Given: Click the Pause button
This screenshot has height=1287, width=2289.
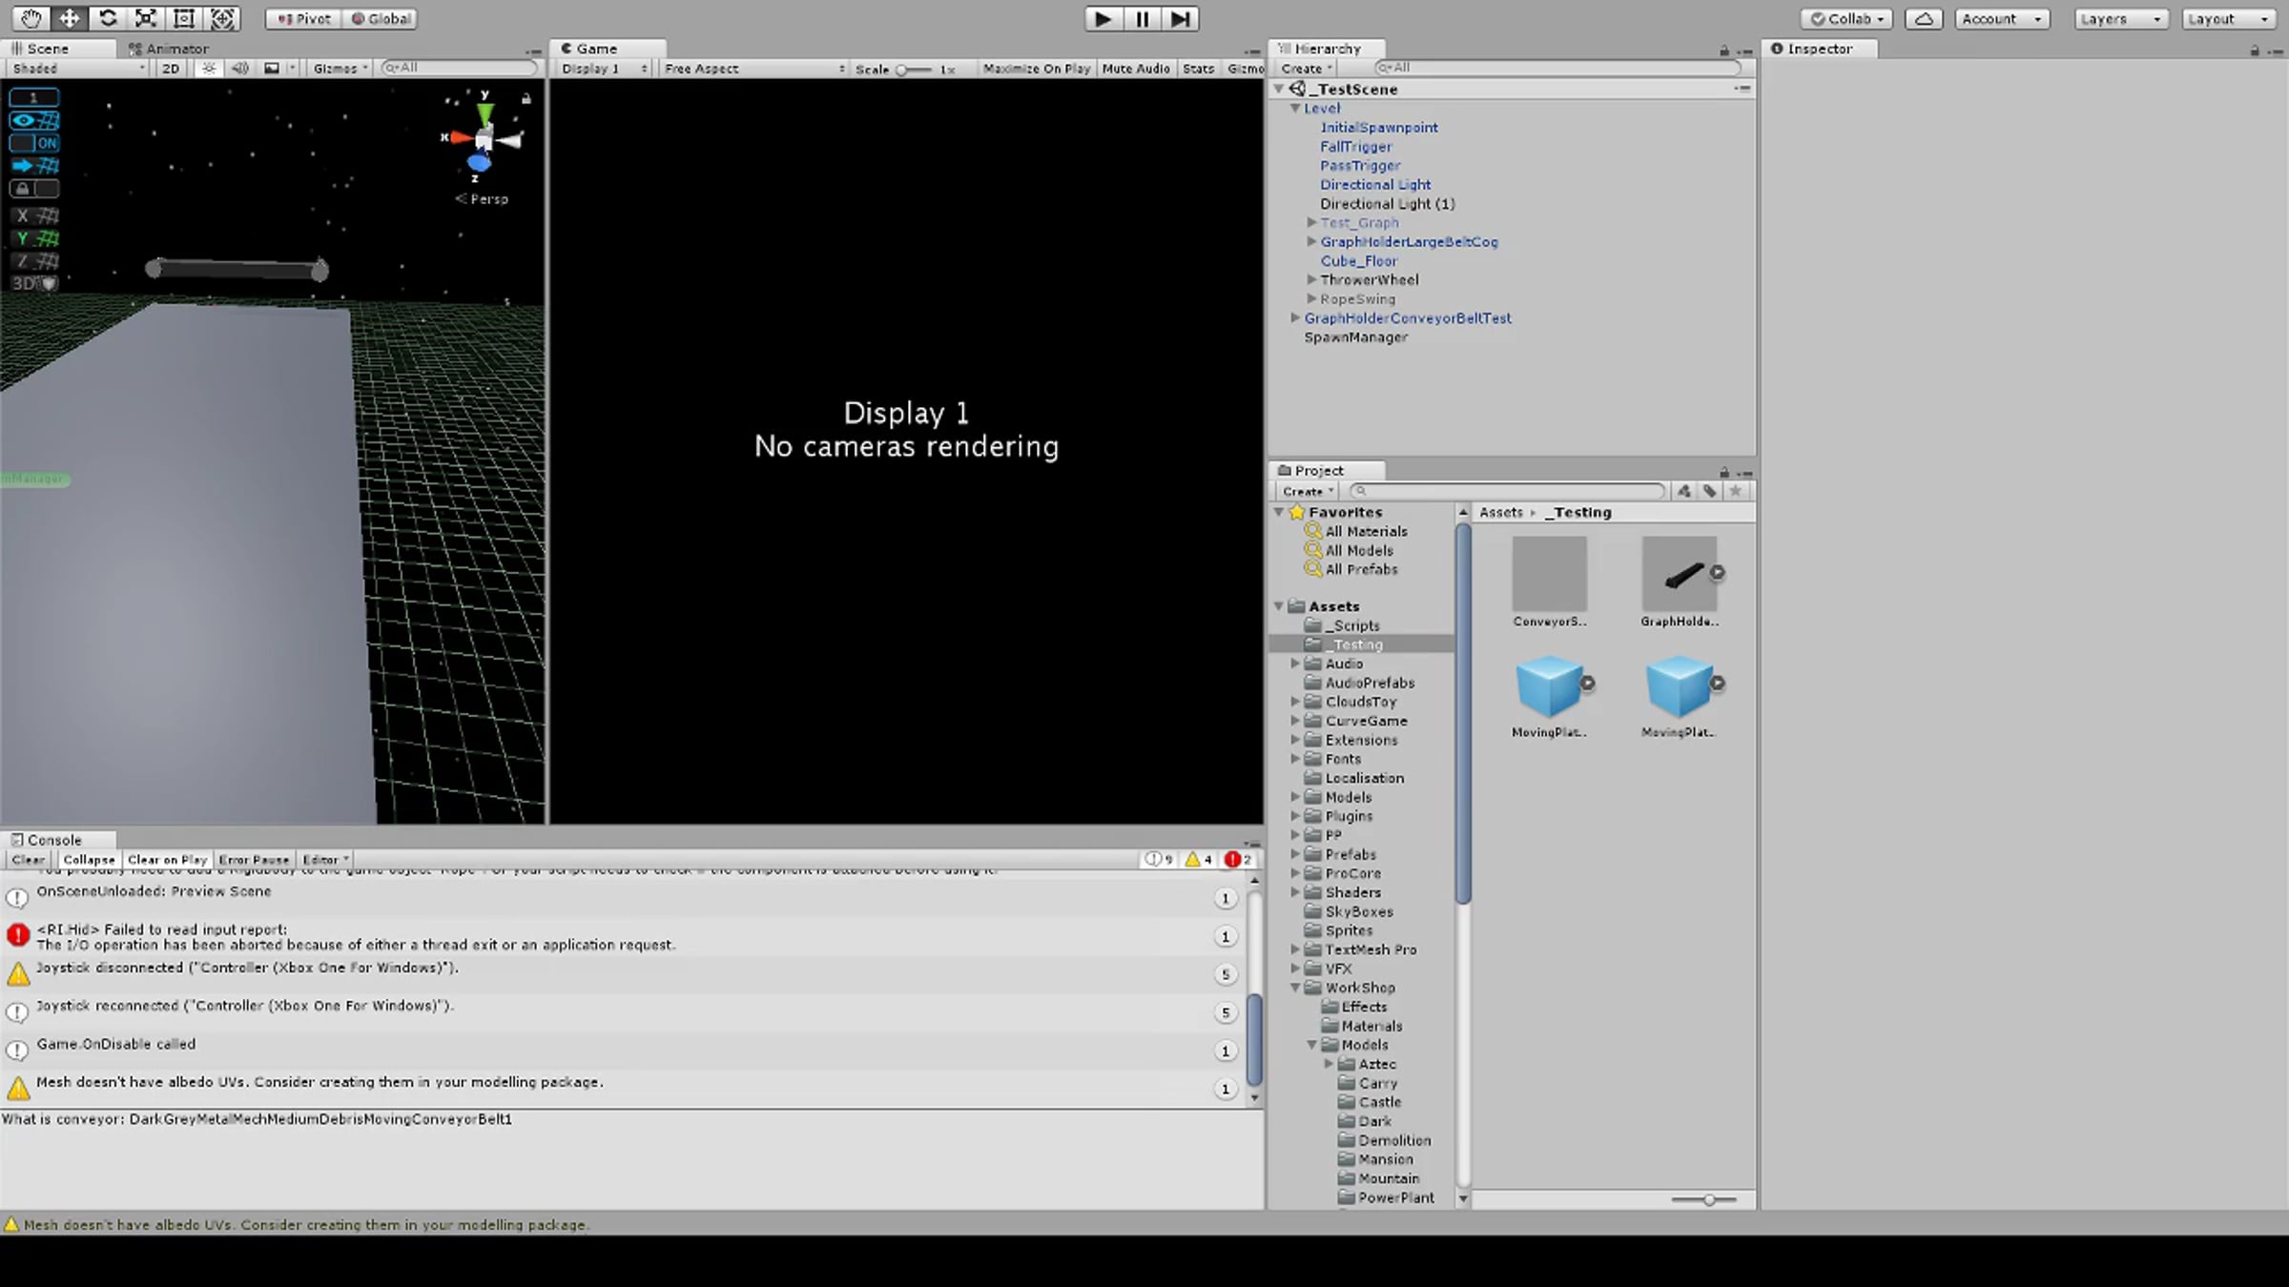Looking at the screenshot, I should (x=1142, y=18).
